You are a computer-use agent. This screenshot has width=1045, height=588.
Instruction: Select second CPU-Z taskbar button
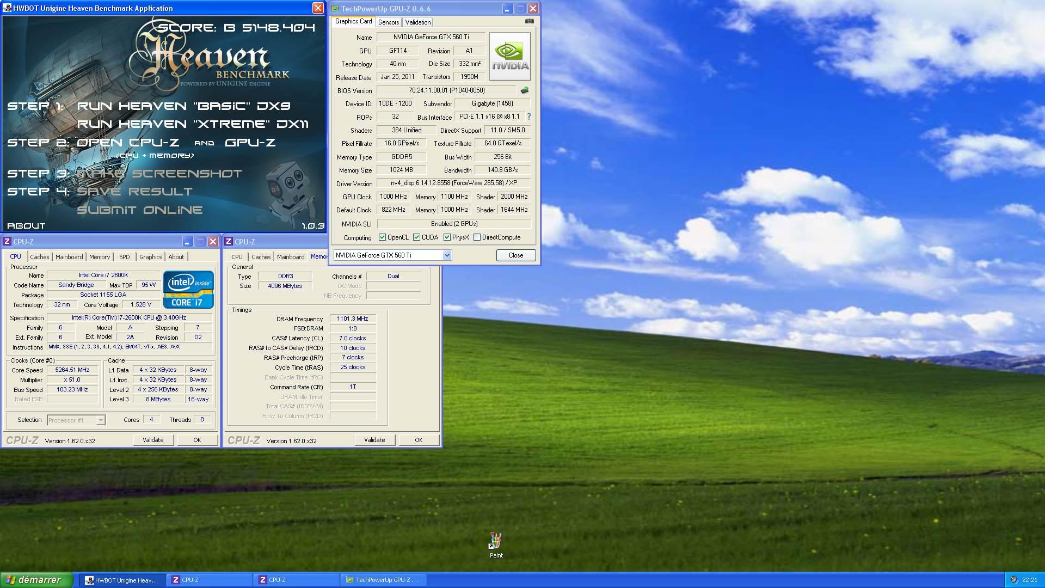pyautogui.click(x=296, y=580)
